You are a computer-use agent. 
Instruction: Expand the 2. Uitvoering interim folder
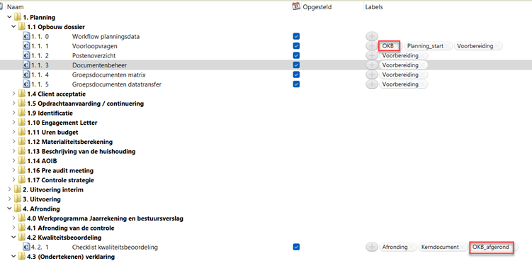click(x=9, y=189)
